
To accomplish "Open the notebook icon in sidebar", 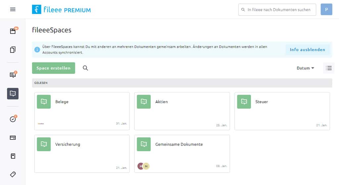I will tap(13, 156).
